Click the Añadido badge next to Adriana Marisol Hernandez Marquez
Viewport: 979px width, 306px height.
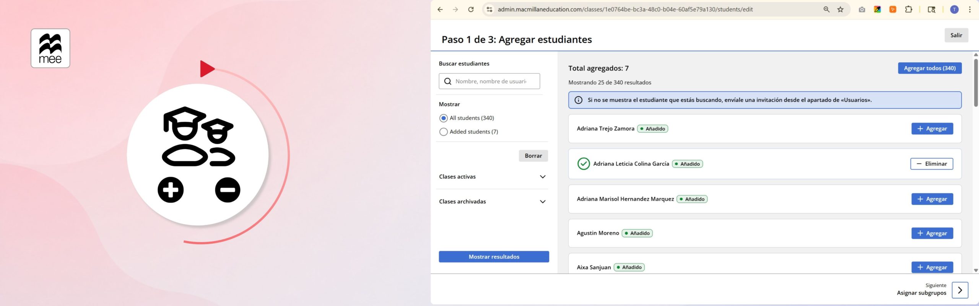[692, 199]
